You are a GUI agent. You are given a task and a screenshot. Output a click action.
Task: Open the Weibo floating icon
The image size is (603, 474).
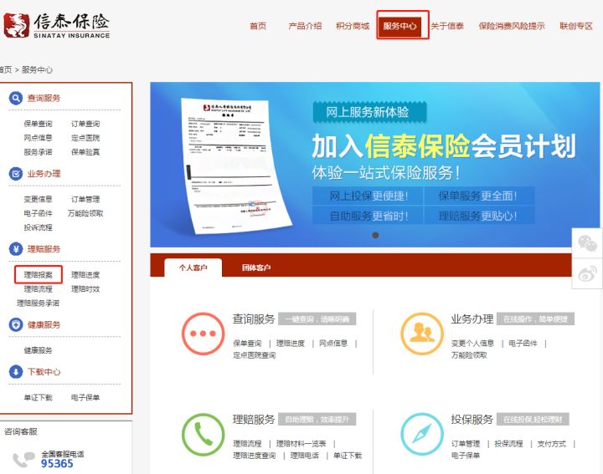[x=587, y=273]
